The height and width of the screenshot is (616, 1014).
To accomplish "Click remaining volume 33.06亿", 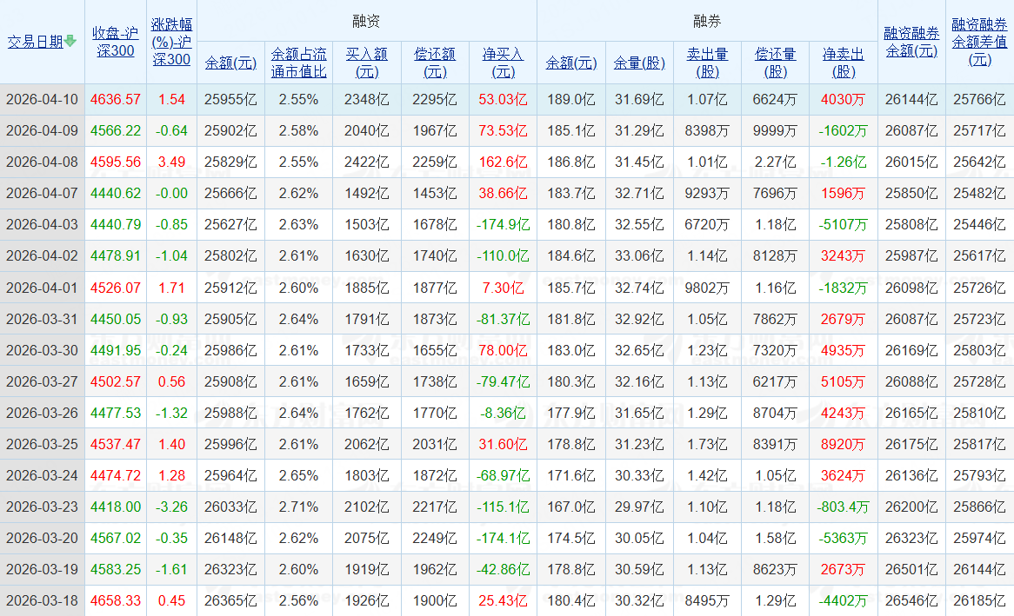I will [x=639, y=256].
